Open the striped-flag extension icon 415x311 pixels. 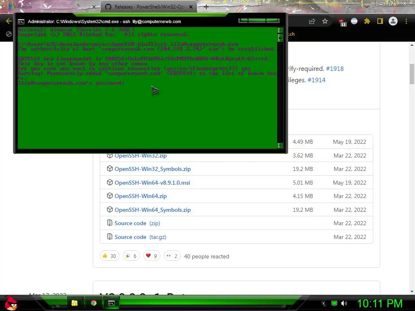coord(354,21)
